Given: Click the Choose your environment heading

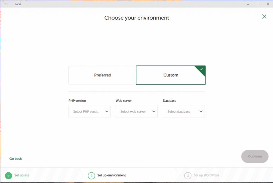Looking at the screenshot, I should 137,18.
